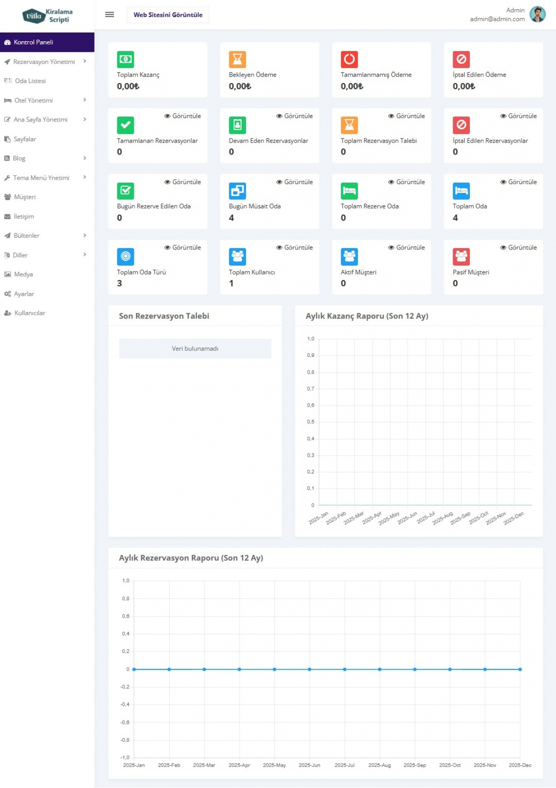
Task: Click the red İptal Edilen Ödeme icon
Action: click(461, 59)
